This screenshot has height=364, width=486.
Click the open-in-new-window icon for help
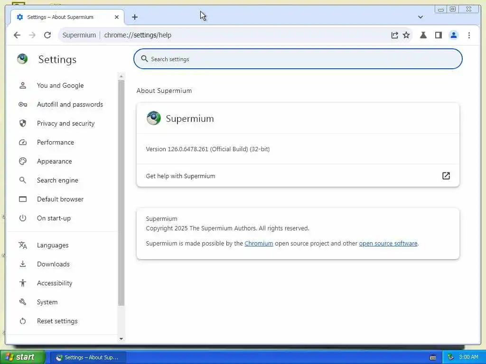(x=446, y=176)
